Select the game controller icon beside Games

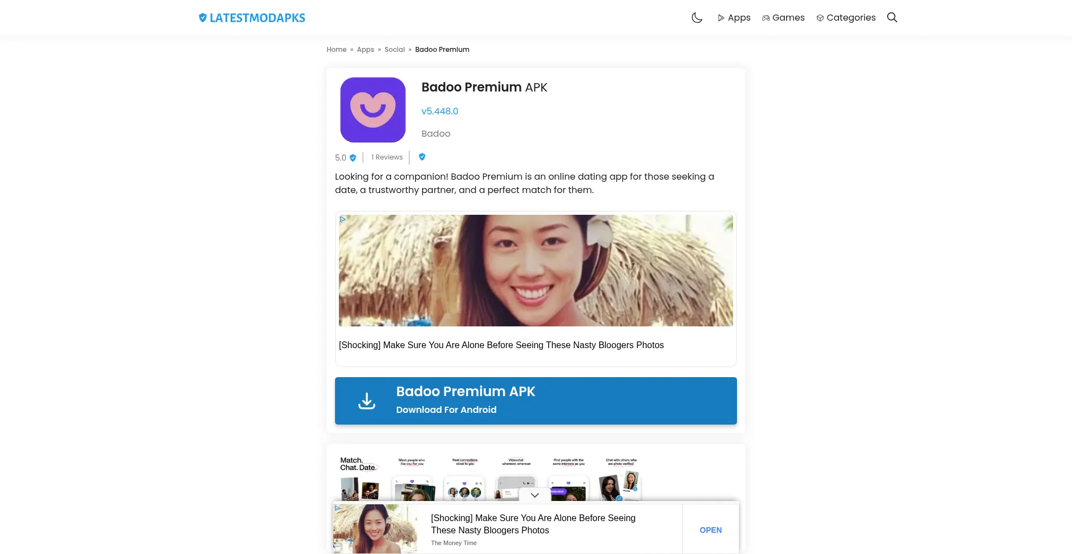(x=764, y=17)
